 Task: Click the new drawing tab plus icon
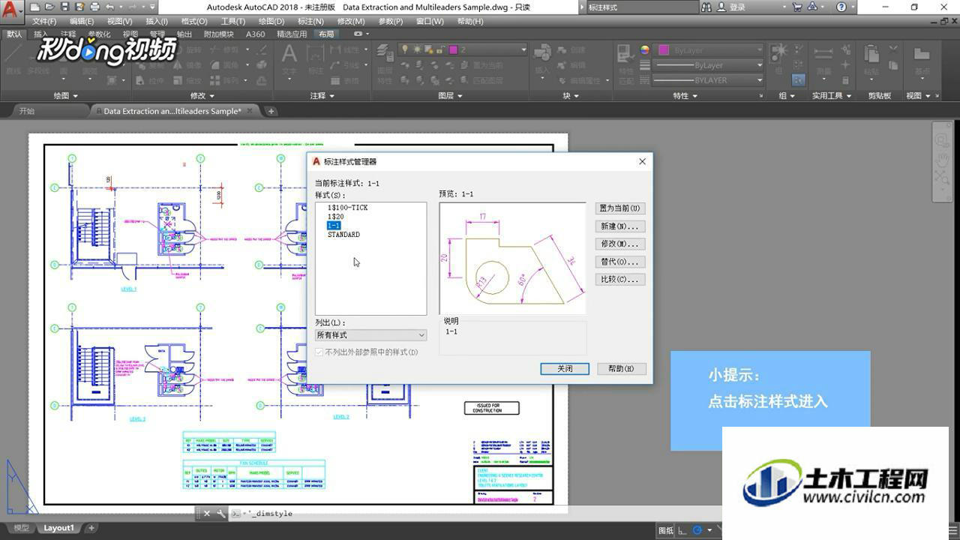click(x=271, y=111)
